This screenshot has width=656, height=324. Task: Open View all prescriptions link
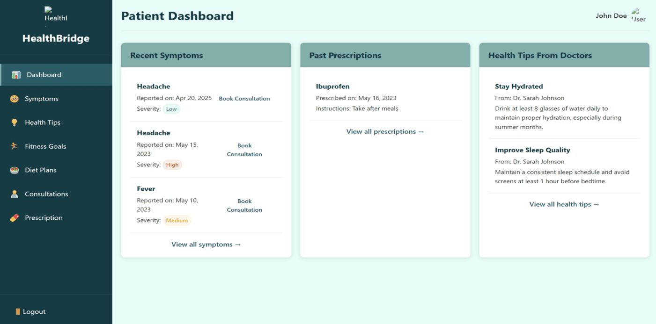pyautogui.click(x=385, y=132)
